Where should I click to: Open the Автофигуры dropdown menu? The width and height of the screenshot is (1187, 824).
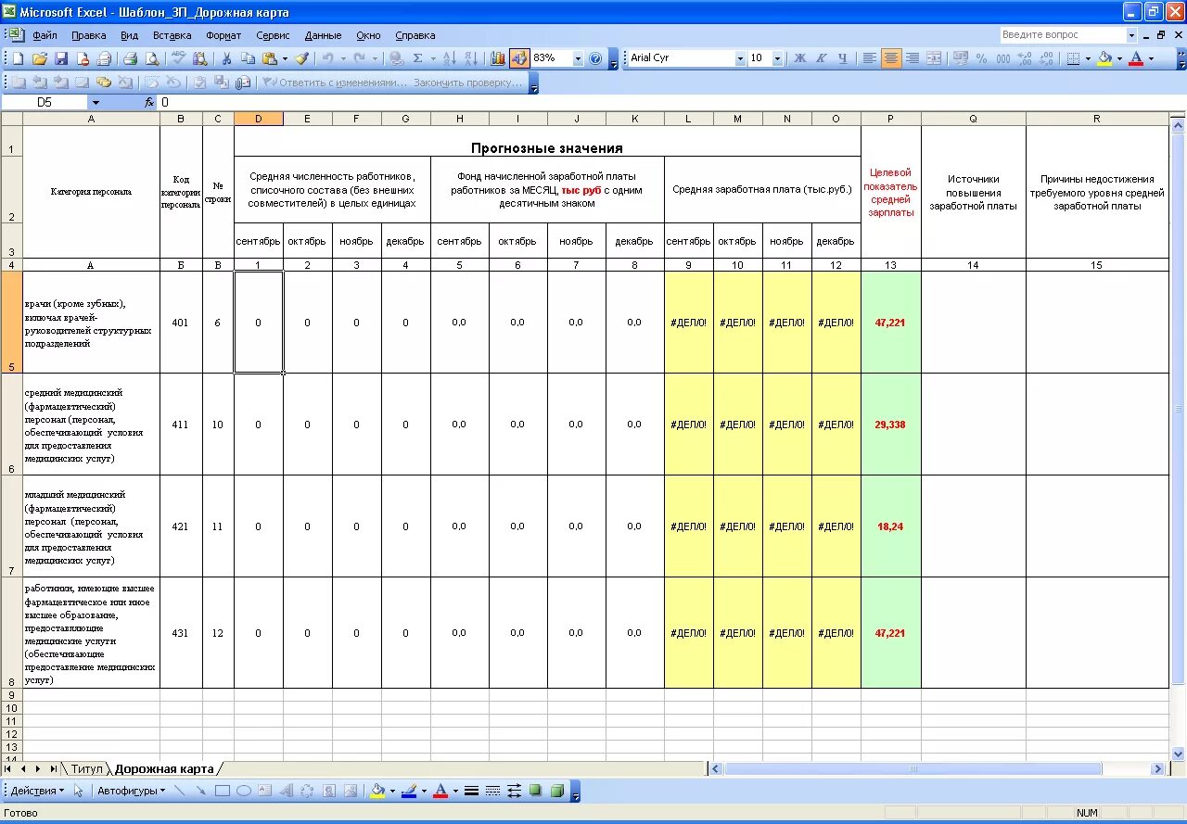tap(131, 791)
